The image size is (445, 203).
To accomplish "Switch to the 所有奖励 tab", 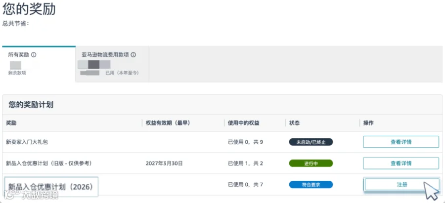I will [39, 64].
